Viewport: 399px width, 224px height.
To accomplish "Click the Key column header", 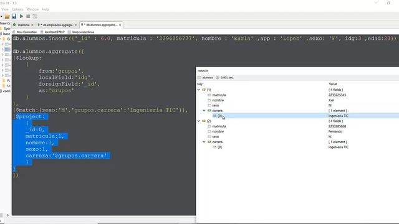I will pyautogui.click(x=200, y=84).
